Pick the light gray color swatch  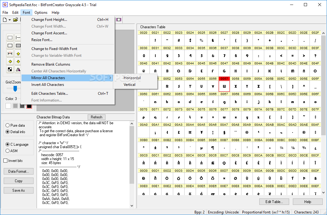(x=15, y=106)
